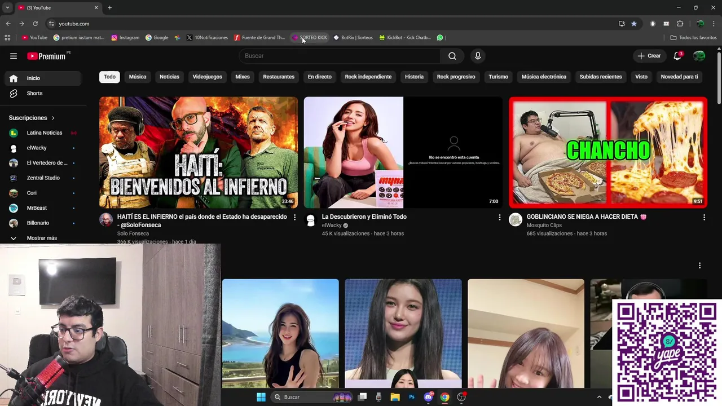Open the CHANCHO pizza video thumbnail
This screenshot has width=722, height=406.
(x=608, y=152)
